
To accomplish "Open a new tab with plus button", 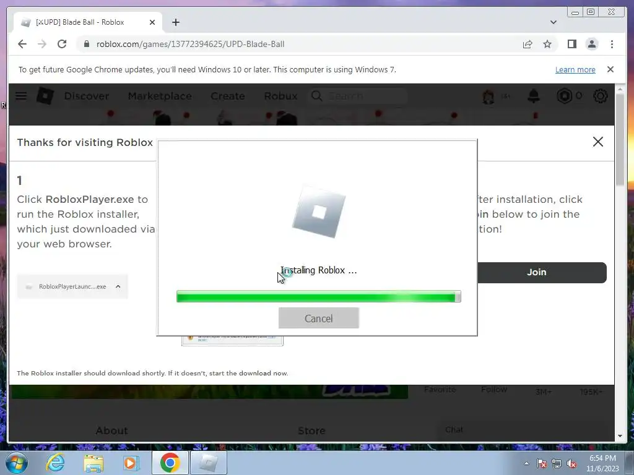I will pos(175,22).
